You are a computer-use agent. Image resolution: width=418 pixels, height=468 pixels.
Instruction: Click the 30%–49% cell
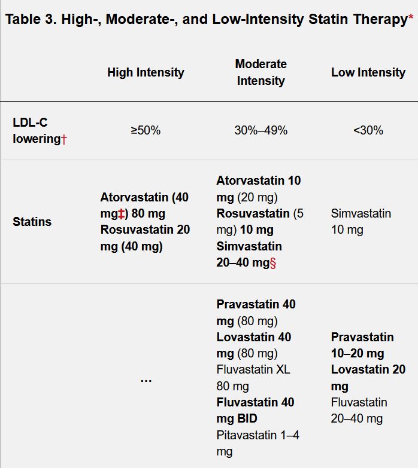click(261, 130)
